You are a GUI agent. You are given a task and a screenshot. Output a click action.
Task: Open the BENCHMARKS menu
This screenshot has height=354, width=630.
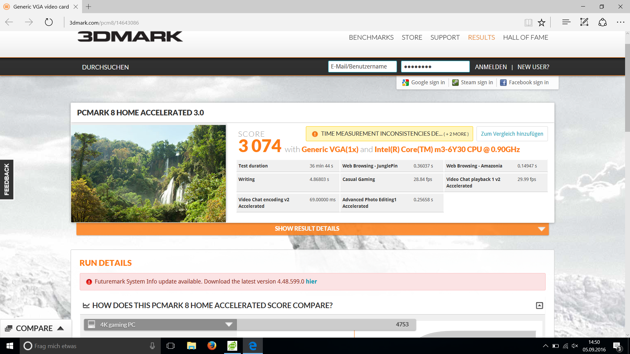371,37
